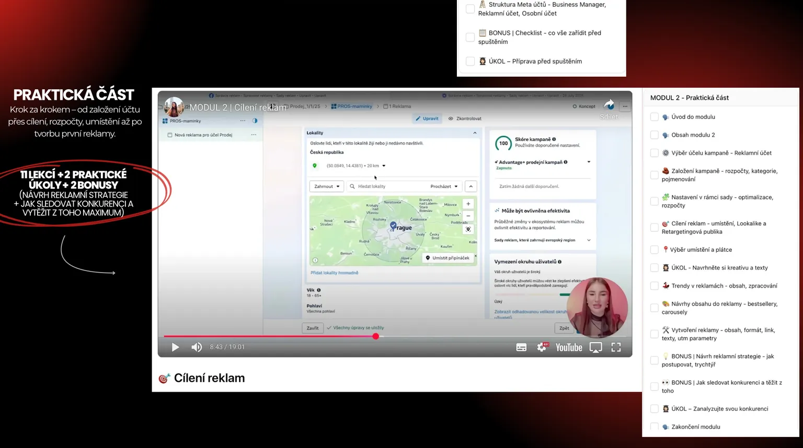
Task: Open Trendy v reklamách lesson link
Action: pyautogui.click(x=724, y=286)
